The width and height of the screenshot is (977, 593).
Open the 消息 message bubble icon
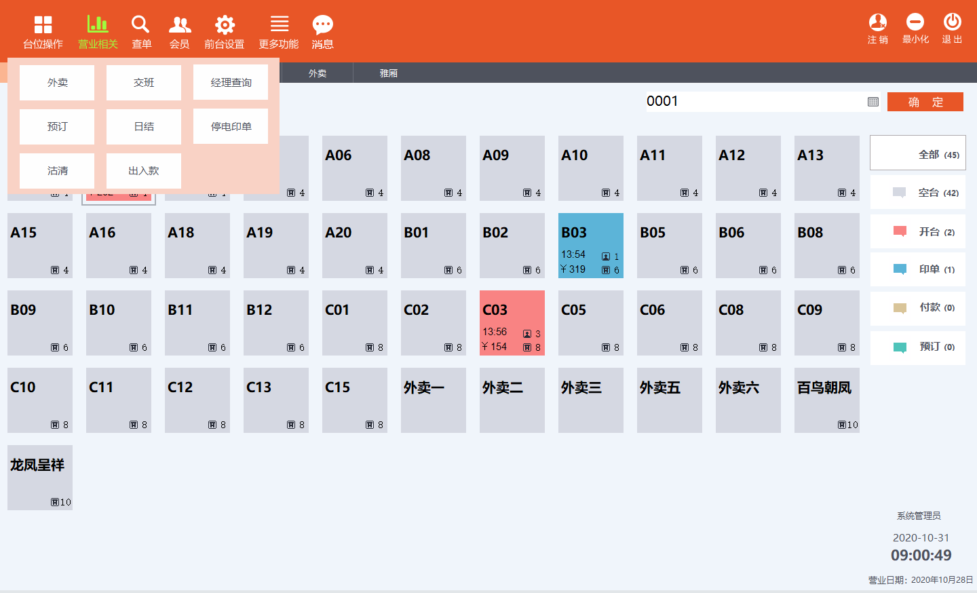click(323, 25)
